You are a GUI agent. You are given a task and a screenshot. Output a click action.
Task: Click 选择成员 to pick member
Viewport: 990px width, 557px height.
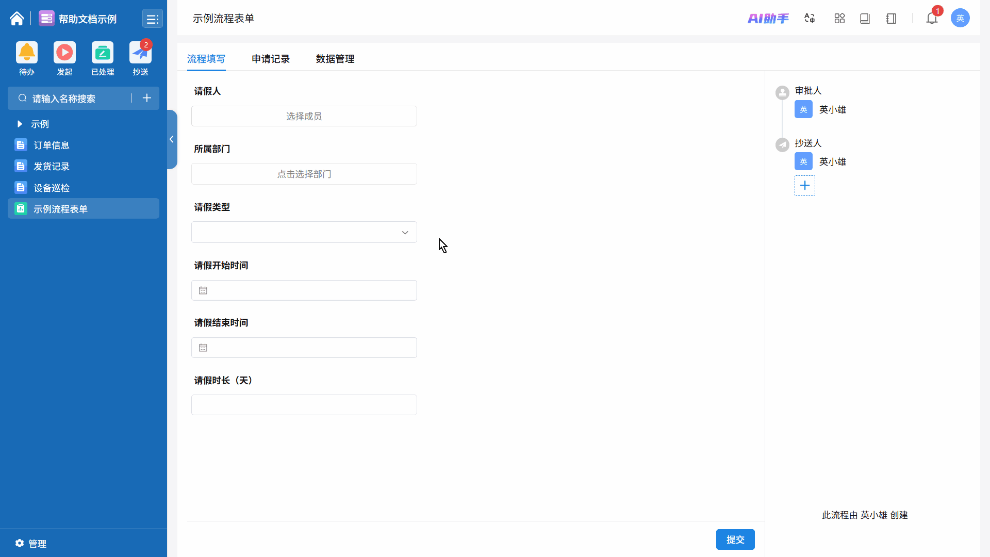click(x=304, y=116)
